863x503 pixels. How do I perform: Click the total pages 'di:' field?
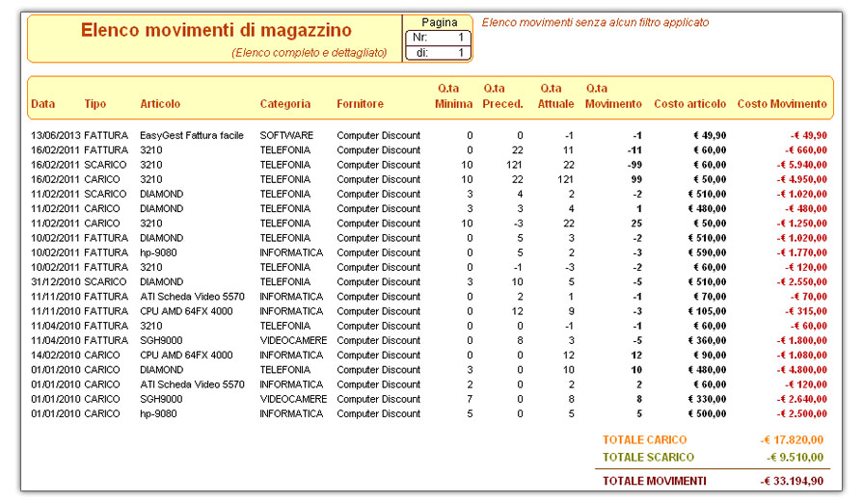click(438, 53)
